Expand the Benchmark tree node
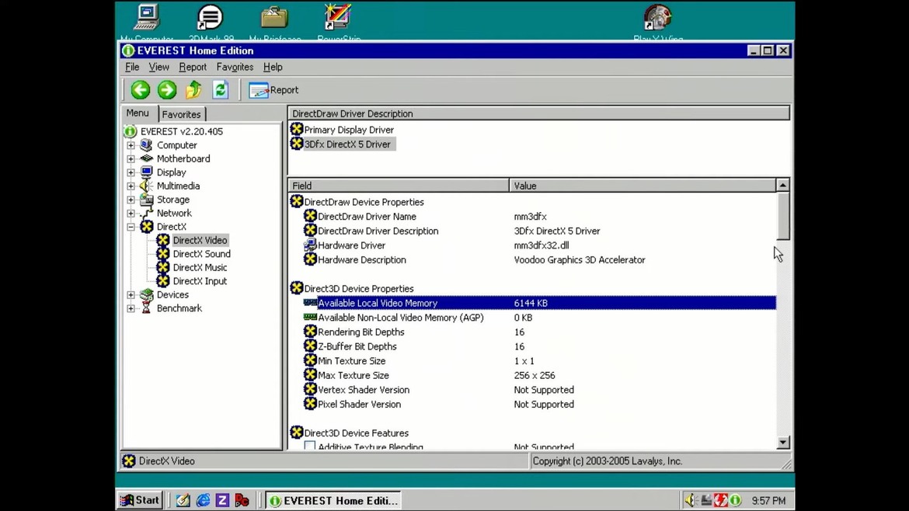 point(131,308)
